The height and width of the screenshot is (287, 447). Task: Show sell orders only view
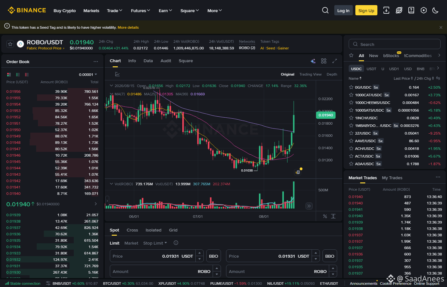27,75
